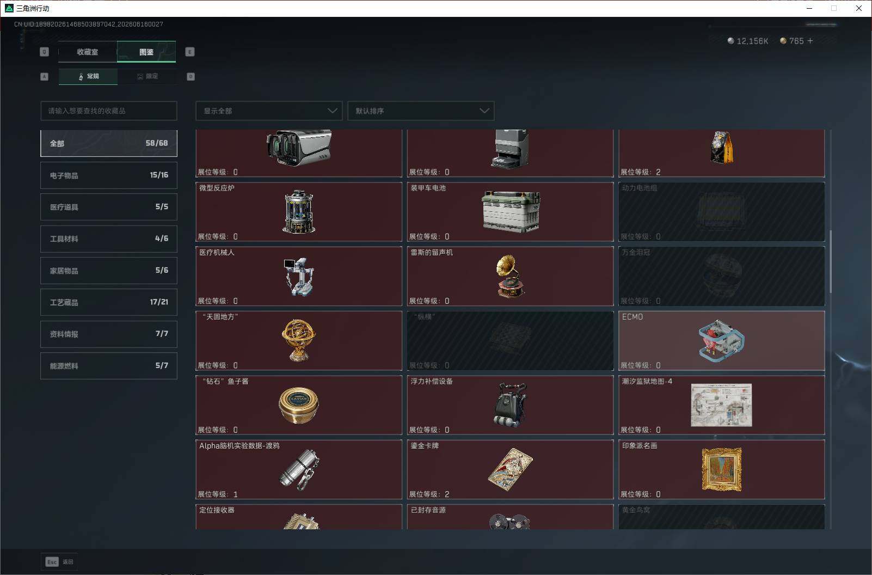Select the 鎏金卡牌 gilded card icon
This screenshot has width=872, height=575.
click(x=510, y=469)
